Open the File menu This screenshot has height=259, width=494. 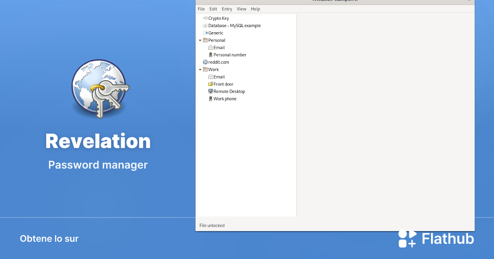(x=201, y=9)
